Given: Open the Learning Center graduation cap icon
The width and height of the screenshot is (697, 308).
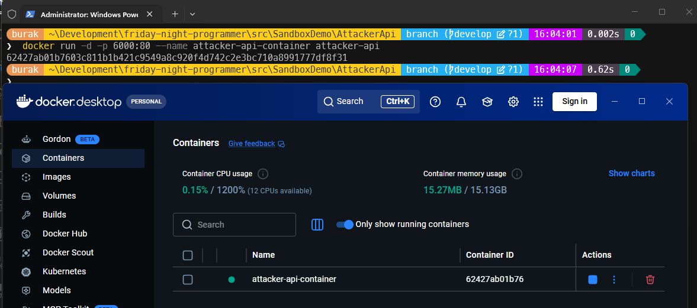Looking at the screenshot, I should pos(487,102).
